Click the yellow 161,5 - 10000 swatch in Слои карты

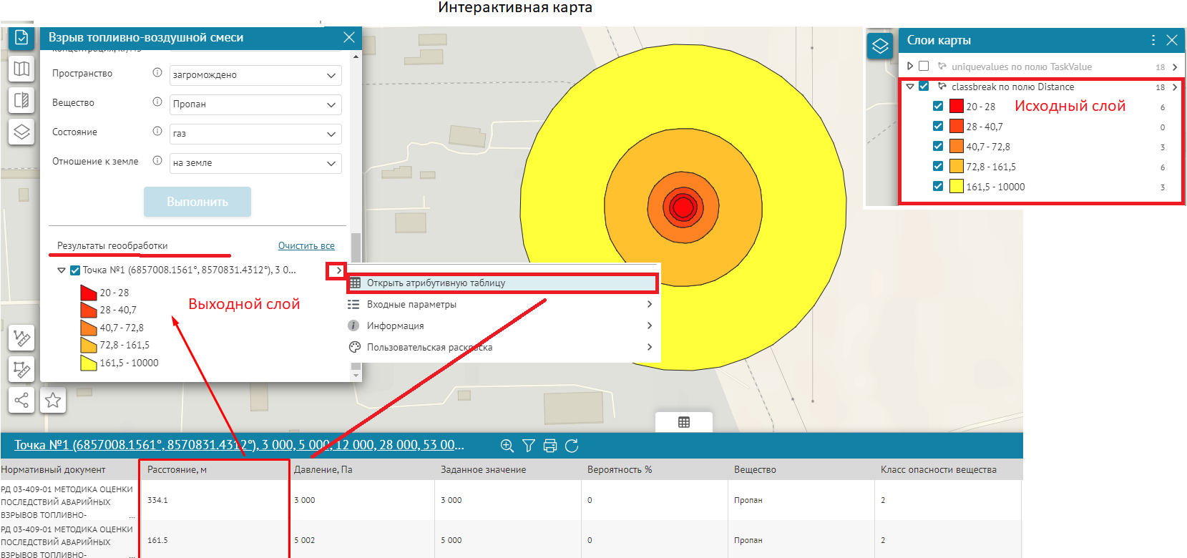pyautogui.click(x=956, y=187)
